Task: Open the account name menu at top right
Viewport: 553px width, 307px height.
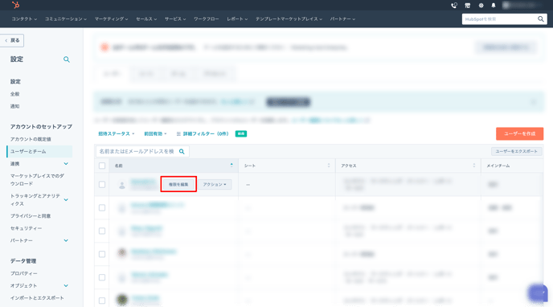Action: [x=522, y=6]
